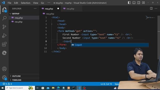160x90 pixels.
Task: Open XAMPP from the taskbar
Action: coord(69,88)
